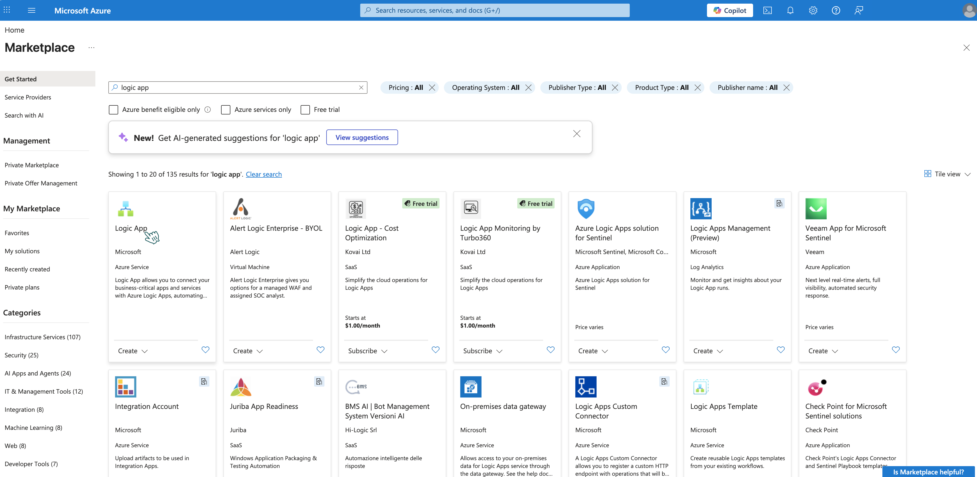Screen dimensions: 977x477
Task: Open the notifications bell
Action: (x=790, y=10)
